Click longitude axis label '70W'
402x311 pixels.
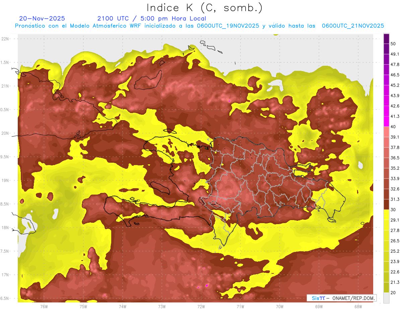(x=279, y=307)
